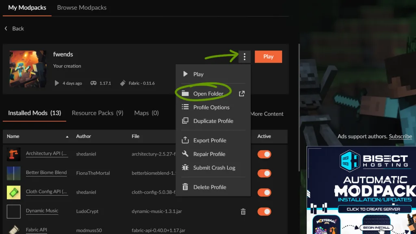The height and width of the screenshot is (234, 416).
Task: Disable the Architectury API mod toggle
Action: (x=264, y=154)
